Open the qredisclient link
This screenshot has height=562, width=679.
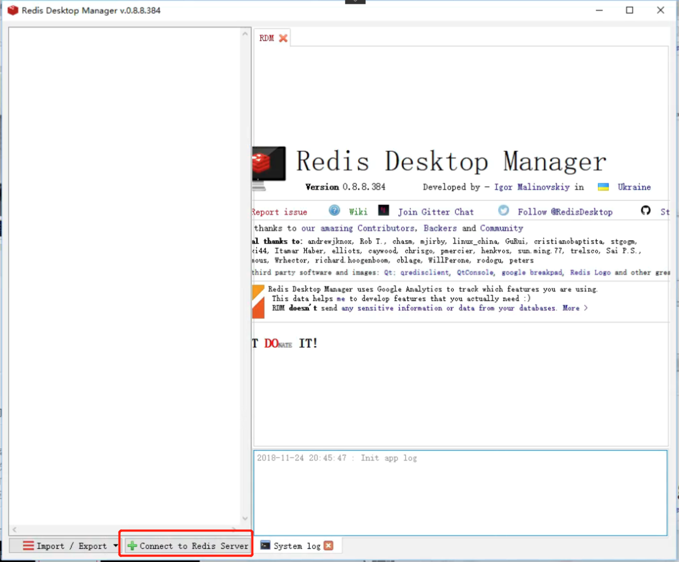424,273
